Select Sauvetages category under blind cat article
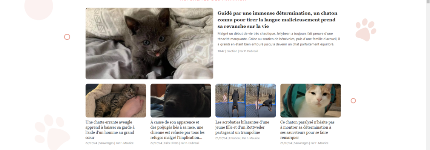 (106, 143)
